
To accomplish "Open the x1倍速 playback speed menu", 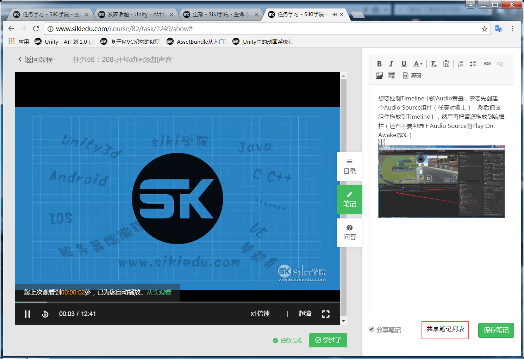I will [260, 314].
